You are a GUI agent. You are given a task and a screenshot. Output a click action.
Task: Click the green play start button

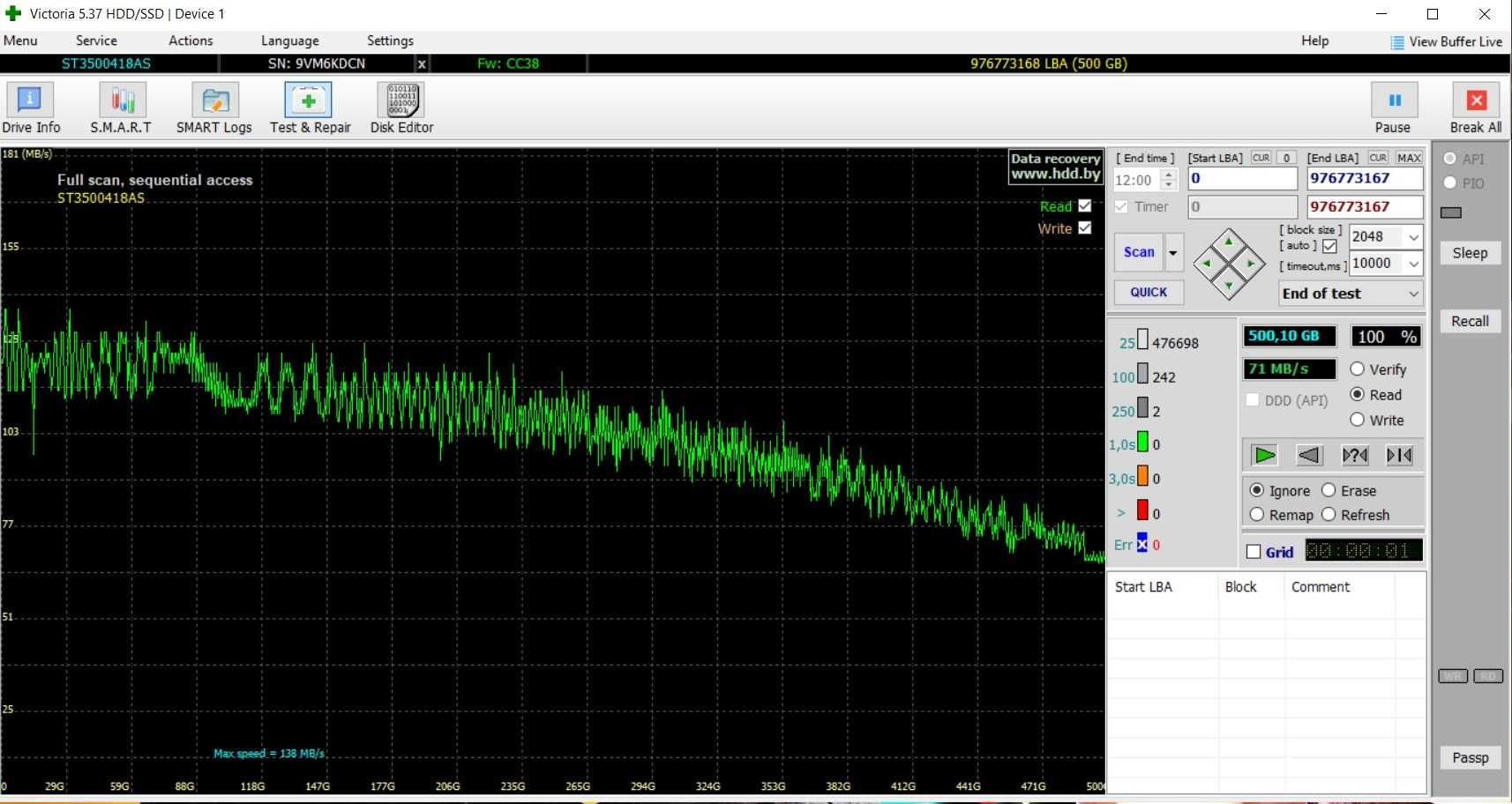point(1265,455)
